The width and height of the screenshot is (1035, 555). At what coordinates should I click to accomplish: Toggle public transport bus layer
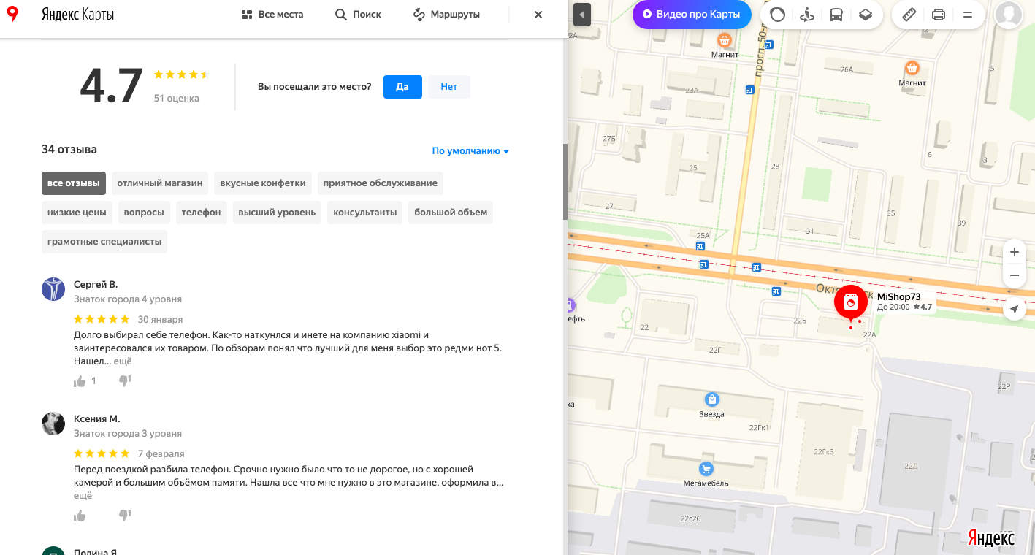[x=836, y=15]
